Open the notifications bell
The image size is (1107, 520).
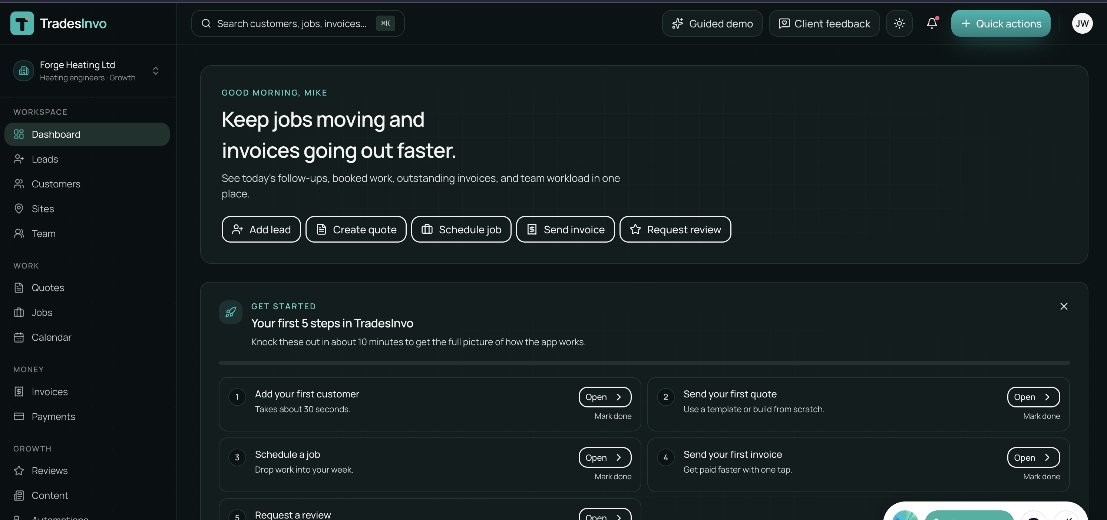pos(932,23)
